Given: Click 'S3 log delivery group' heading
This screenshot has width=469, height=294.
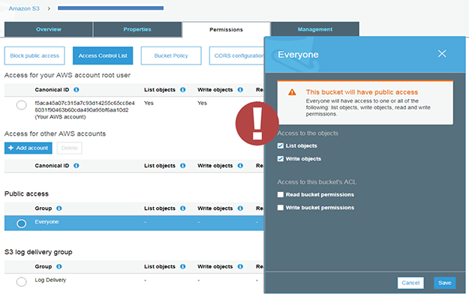Looking at the screenshot, I should coord(38,252).
